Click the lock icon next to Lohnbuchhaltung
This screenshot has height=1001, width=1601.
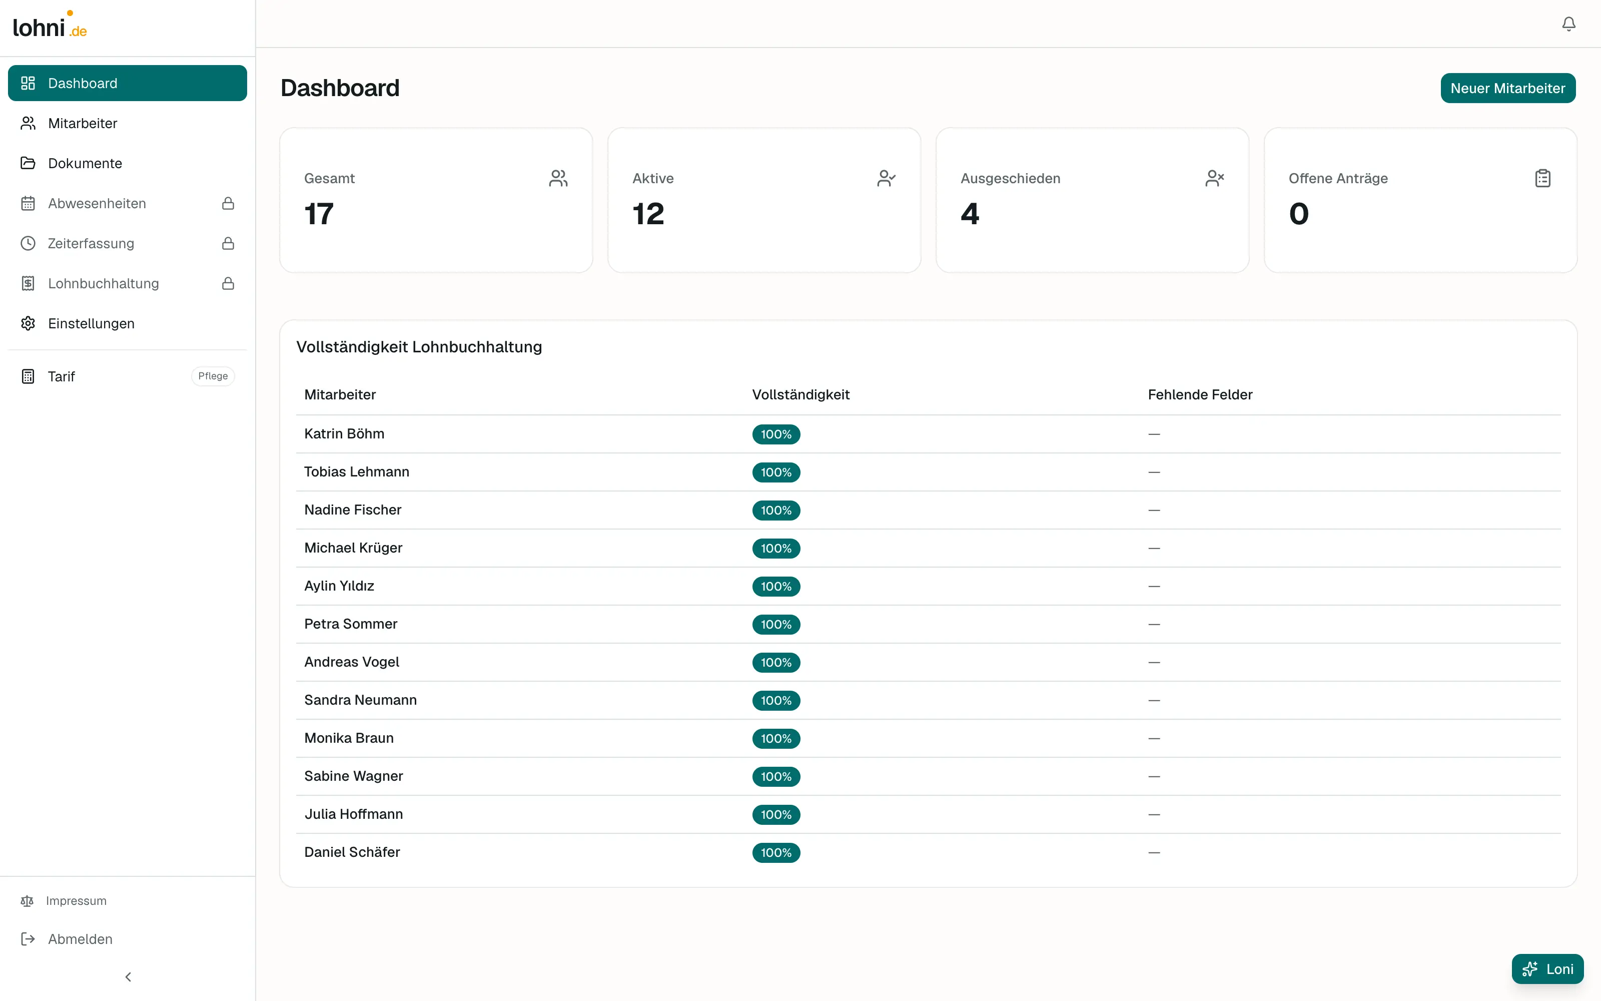point(228,283)
